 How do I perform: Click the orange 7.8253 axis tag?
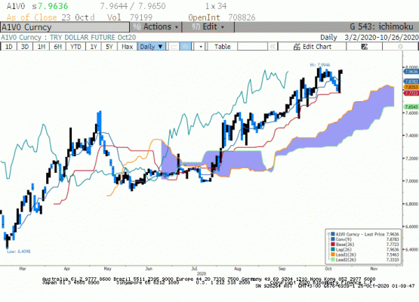[411, 87]
